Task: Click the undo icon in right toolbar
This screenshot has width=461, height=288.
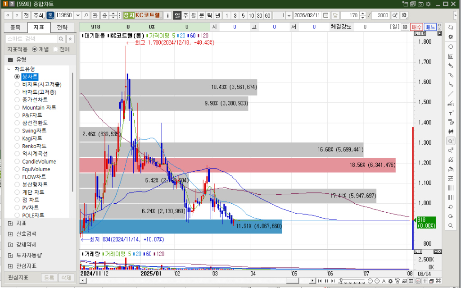Action: click(x=450, y=207)
